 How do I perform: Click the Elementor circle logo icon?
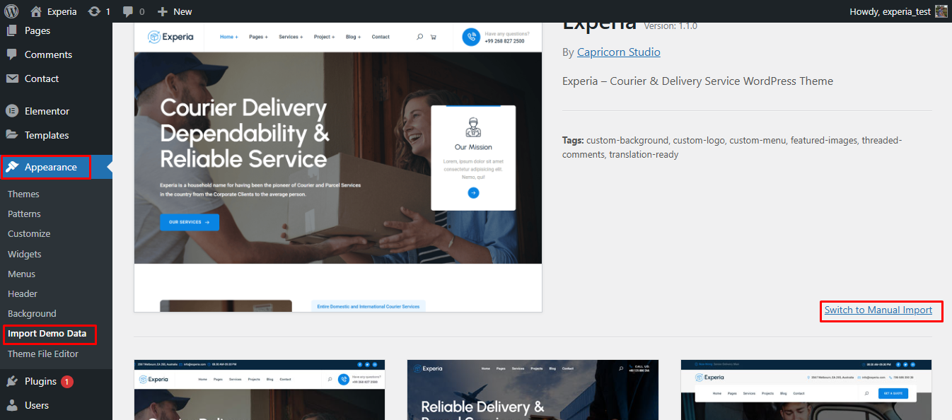(x=11, y=111)
